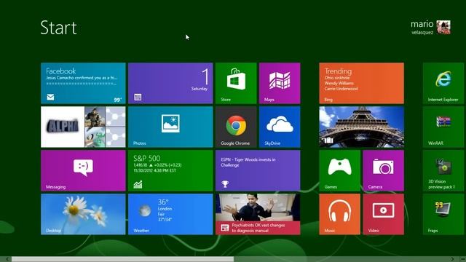This screenshot has width=466, height=262.
Task: Open the Psychiatrists news story tile
Action: tap(258, 214)
